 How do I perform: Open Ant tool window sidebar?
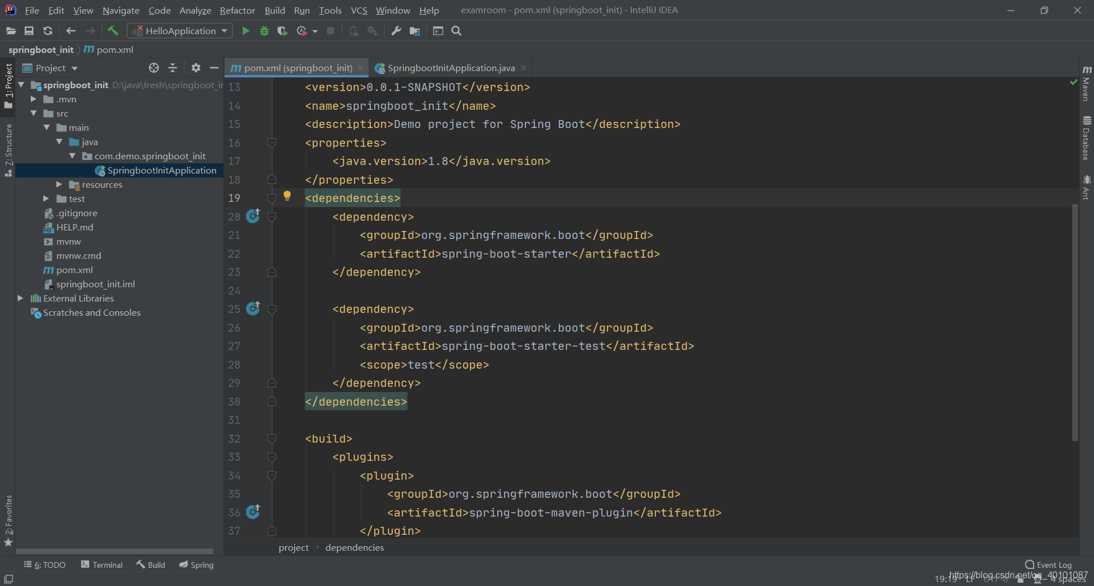coord(1087,187)
